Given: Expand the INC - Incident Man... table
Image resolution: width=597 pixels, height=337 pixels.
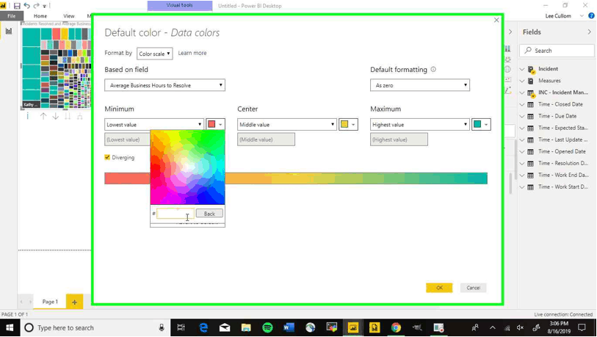Looking at the screenshot, I should 522,93.
